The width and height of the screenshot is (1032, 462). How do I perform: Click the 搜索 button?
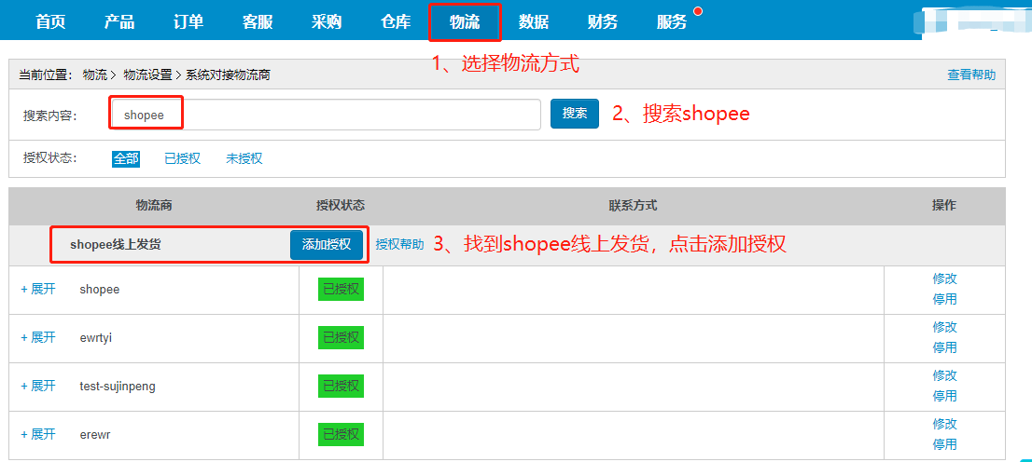575,113
